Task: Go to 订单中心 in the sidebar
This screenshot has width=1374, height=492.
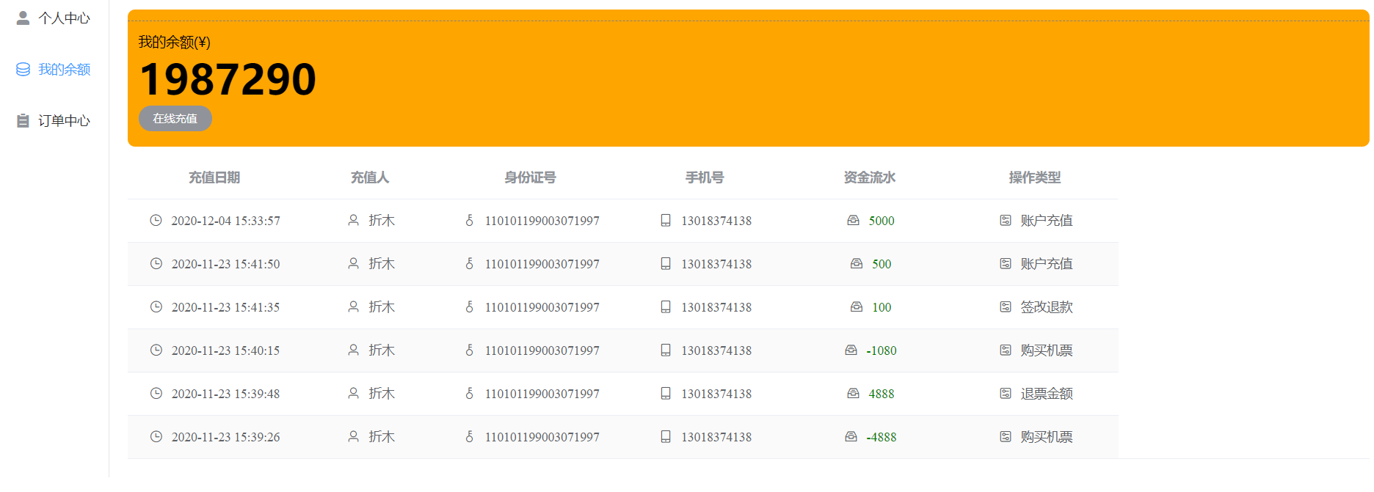Action: tap(64, 120)
